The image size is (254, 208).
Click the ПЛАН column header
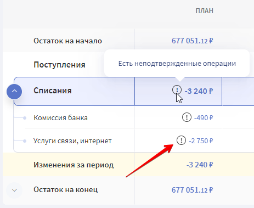point(204,11)
